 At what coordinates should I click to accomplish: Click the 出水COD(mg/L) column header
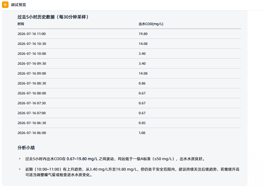(x=151, y=24)
